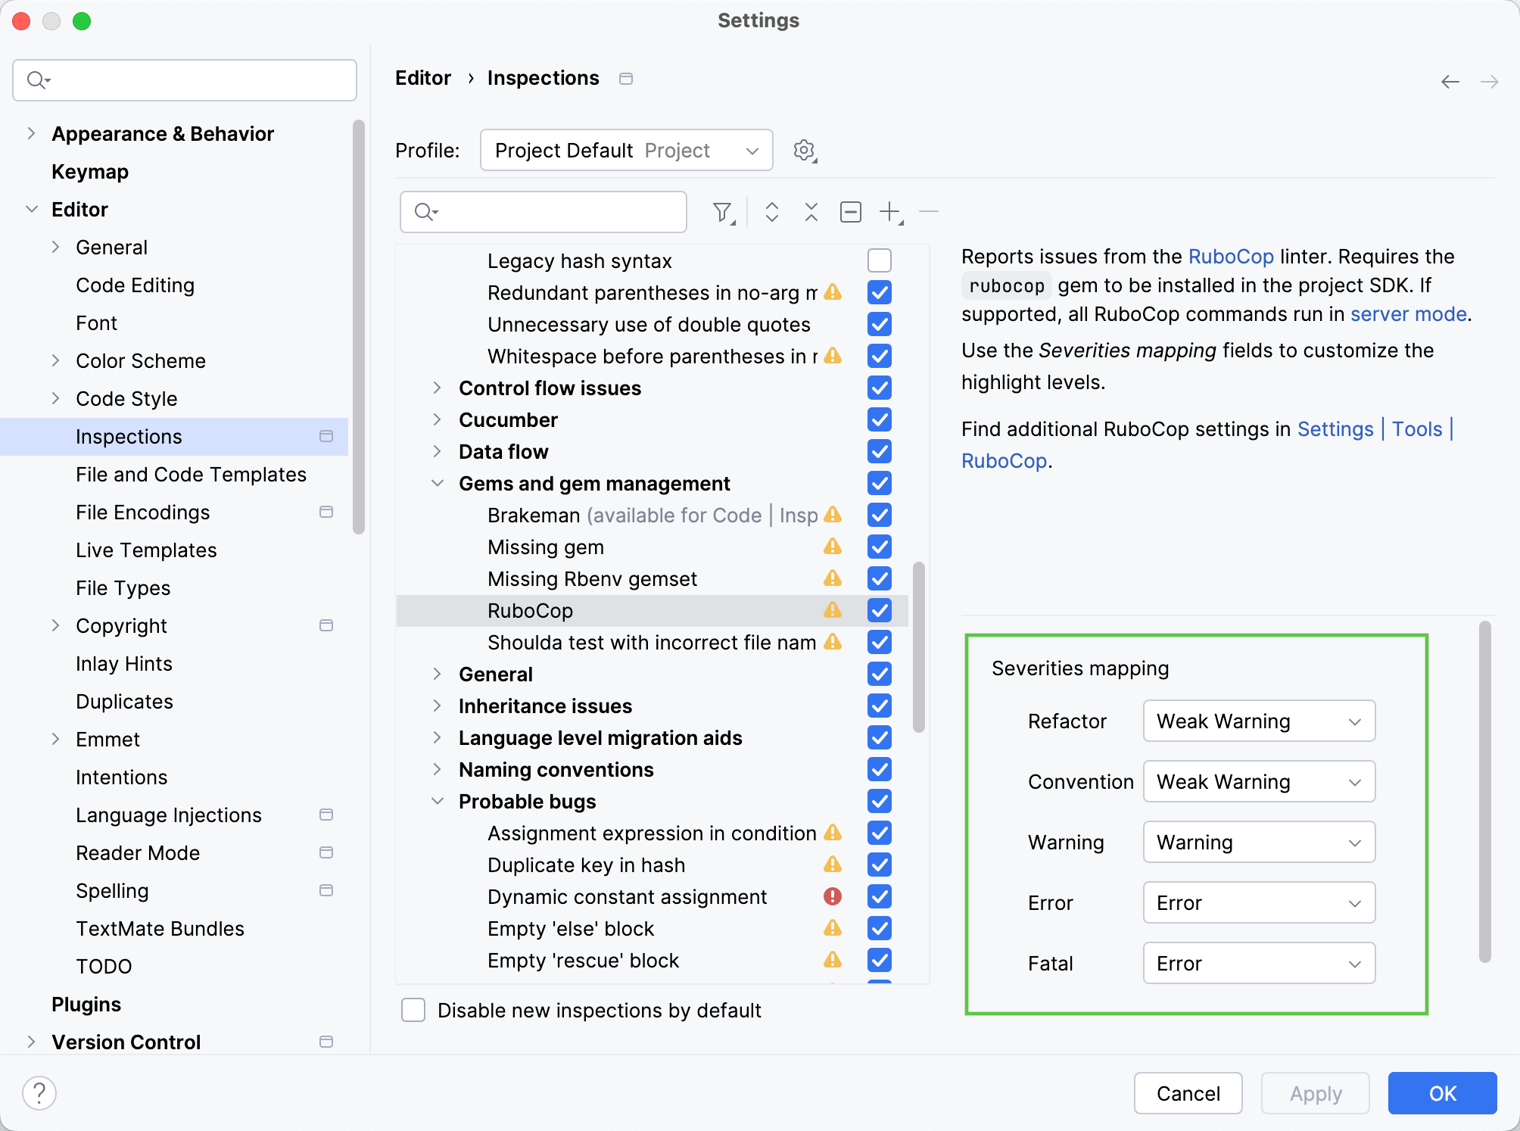Click inside the inspection search field
This screenshot has height=1131, width=1520.
click(x=542, y=212)
